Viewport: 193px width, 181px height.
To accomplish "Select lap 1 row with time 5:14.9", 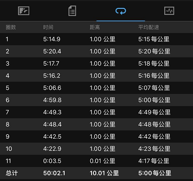I will point(96,39).
